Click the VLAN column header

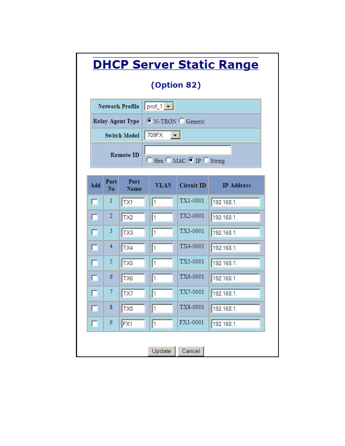tap(163, 185)
